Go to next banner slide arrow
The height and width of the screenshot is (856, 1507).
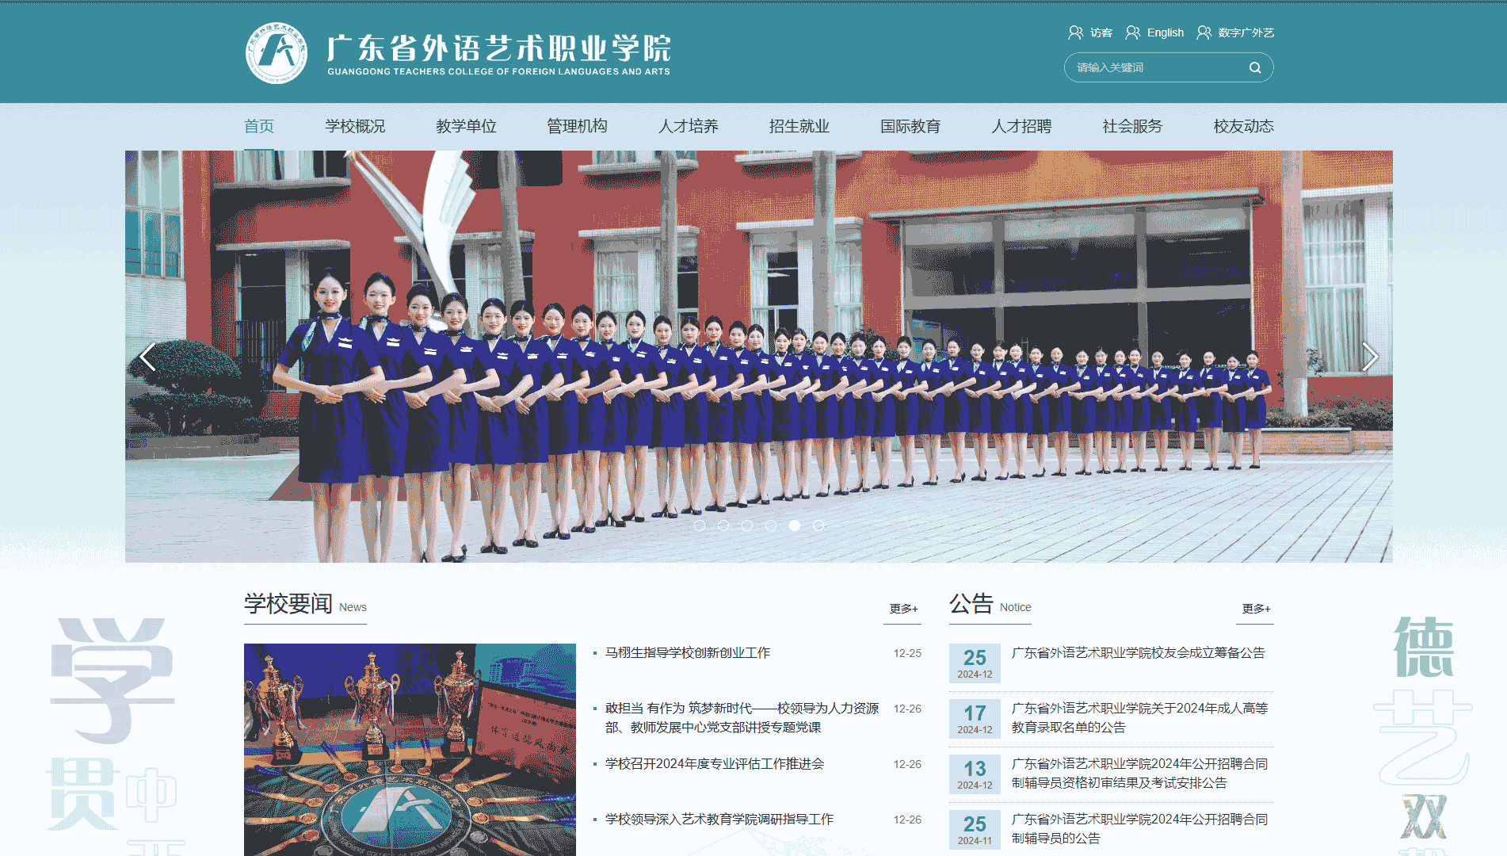pos(1370,357)
